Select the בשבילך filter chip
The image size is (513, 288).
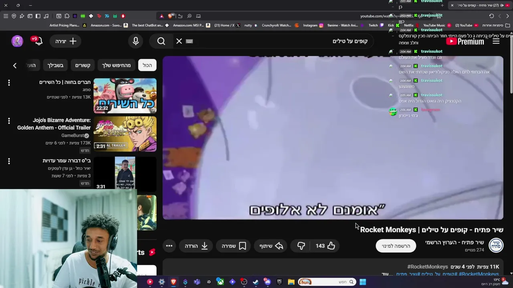click(55, 65)
